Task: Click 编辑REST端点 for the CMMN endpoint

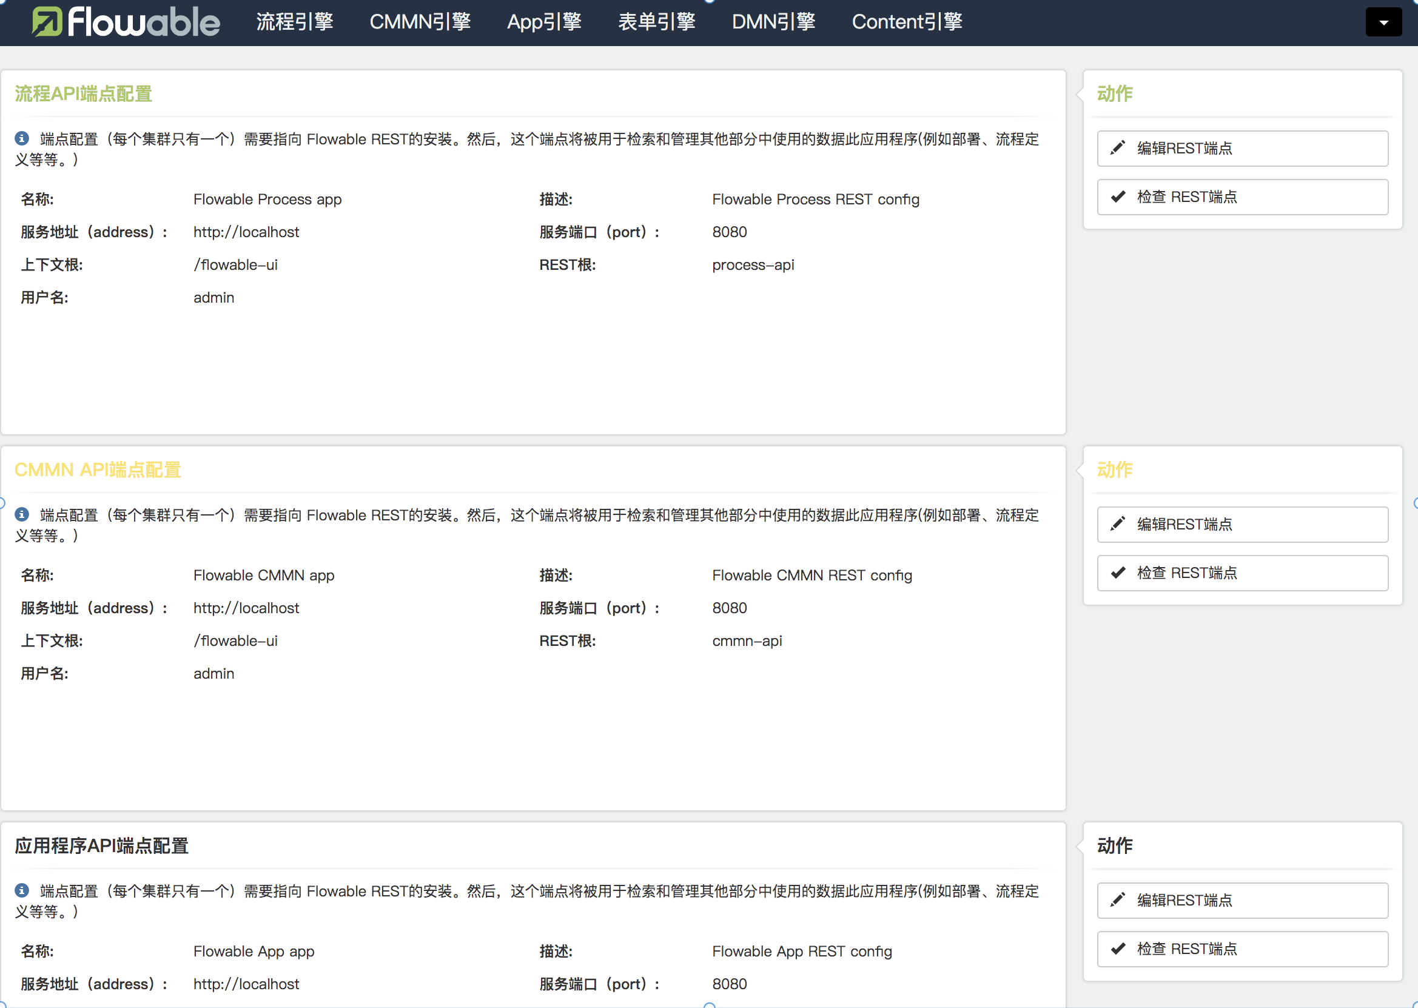Action: (1242, 525)
